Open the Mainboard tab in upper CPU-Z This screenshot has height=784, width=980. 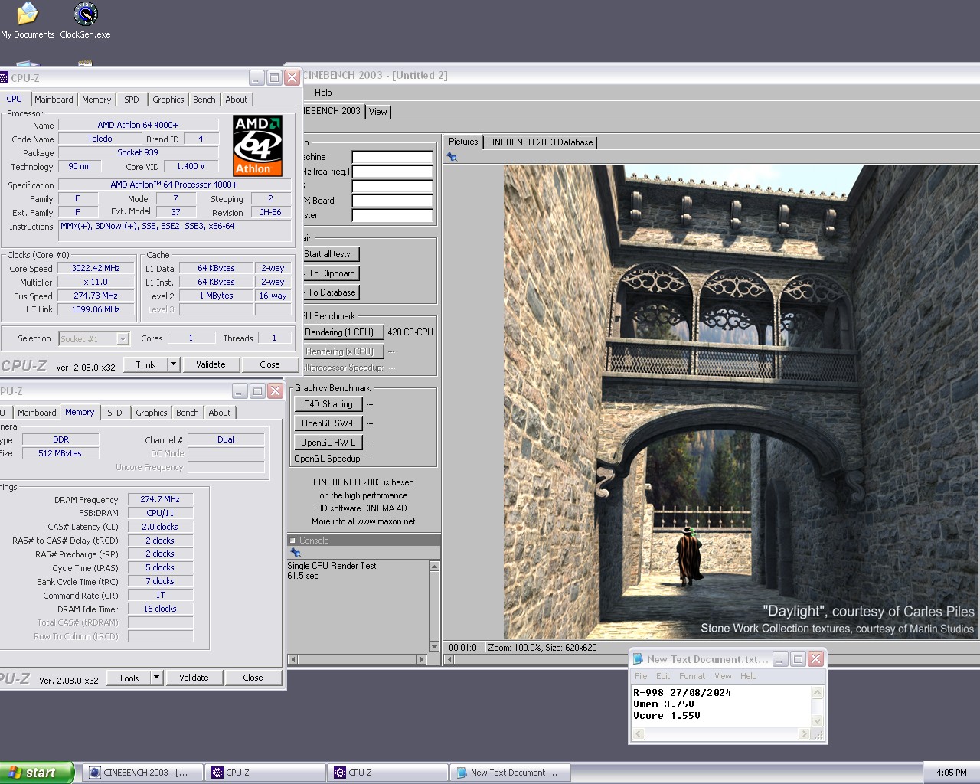pyautogui.click(x=54, y=100)
